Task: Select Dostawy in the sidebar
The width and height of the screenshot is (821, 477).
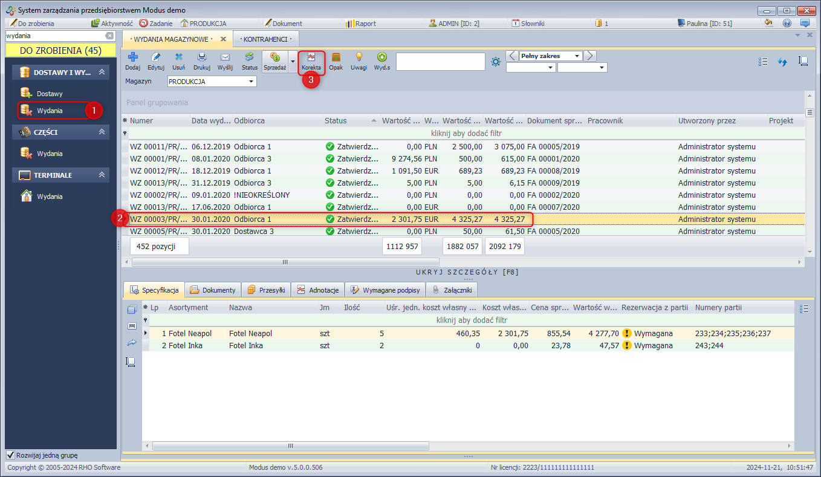Action: 50,94
